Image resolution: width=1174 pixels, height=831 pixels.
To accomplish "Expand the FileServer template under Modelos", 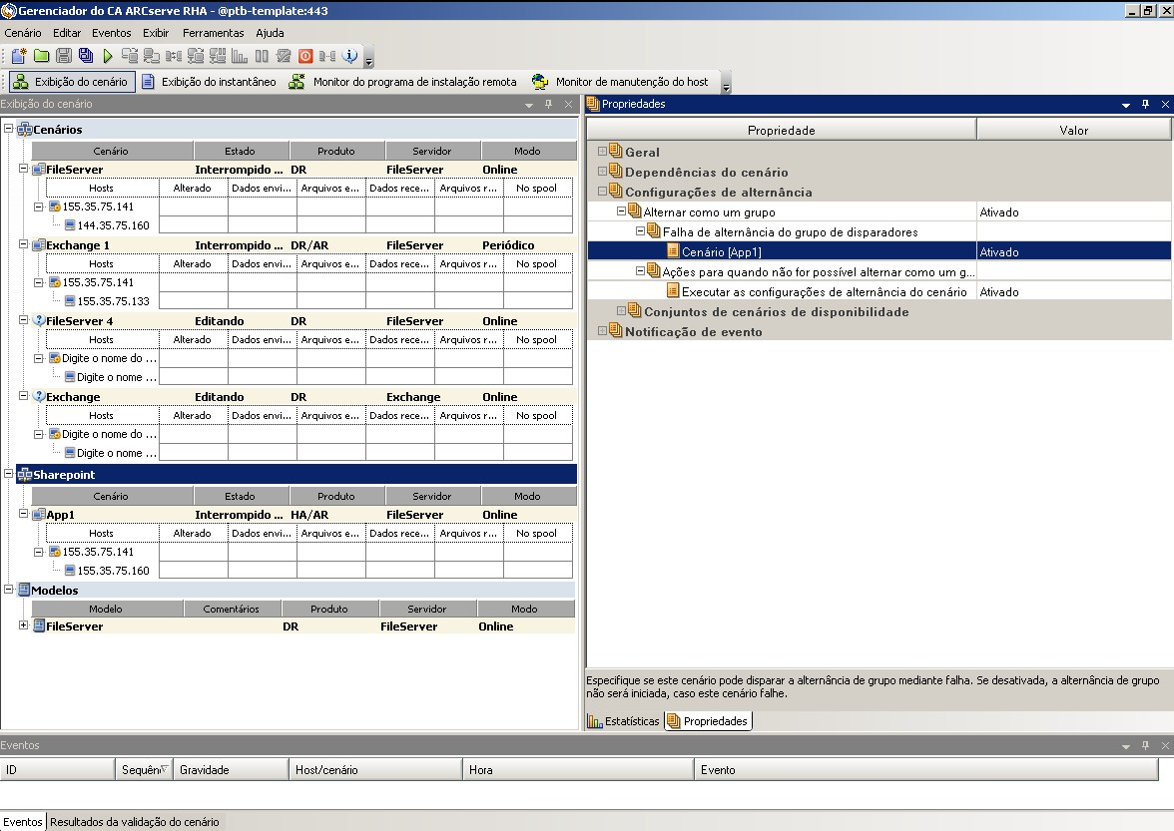I will coord(24,625).
